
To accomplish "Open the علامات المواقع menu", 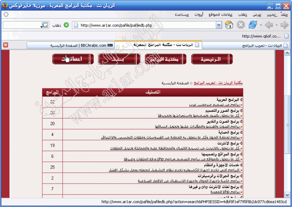I will [x=220, y=15].
